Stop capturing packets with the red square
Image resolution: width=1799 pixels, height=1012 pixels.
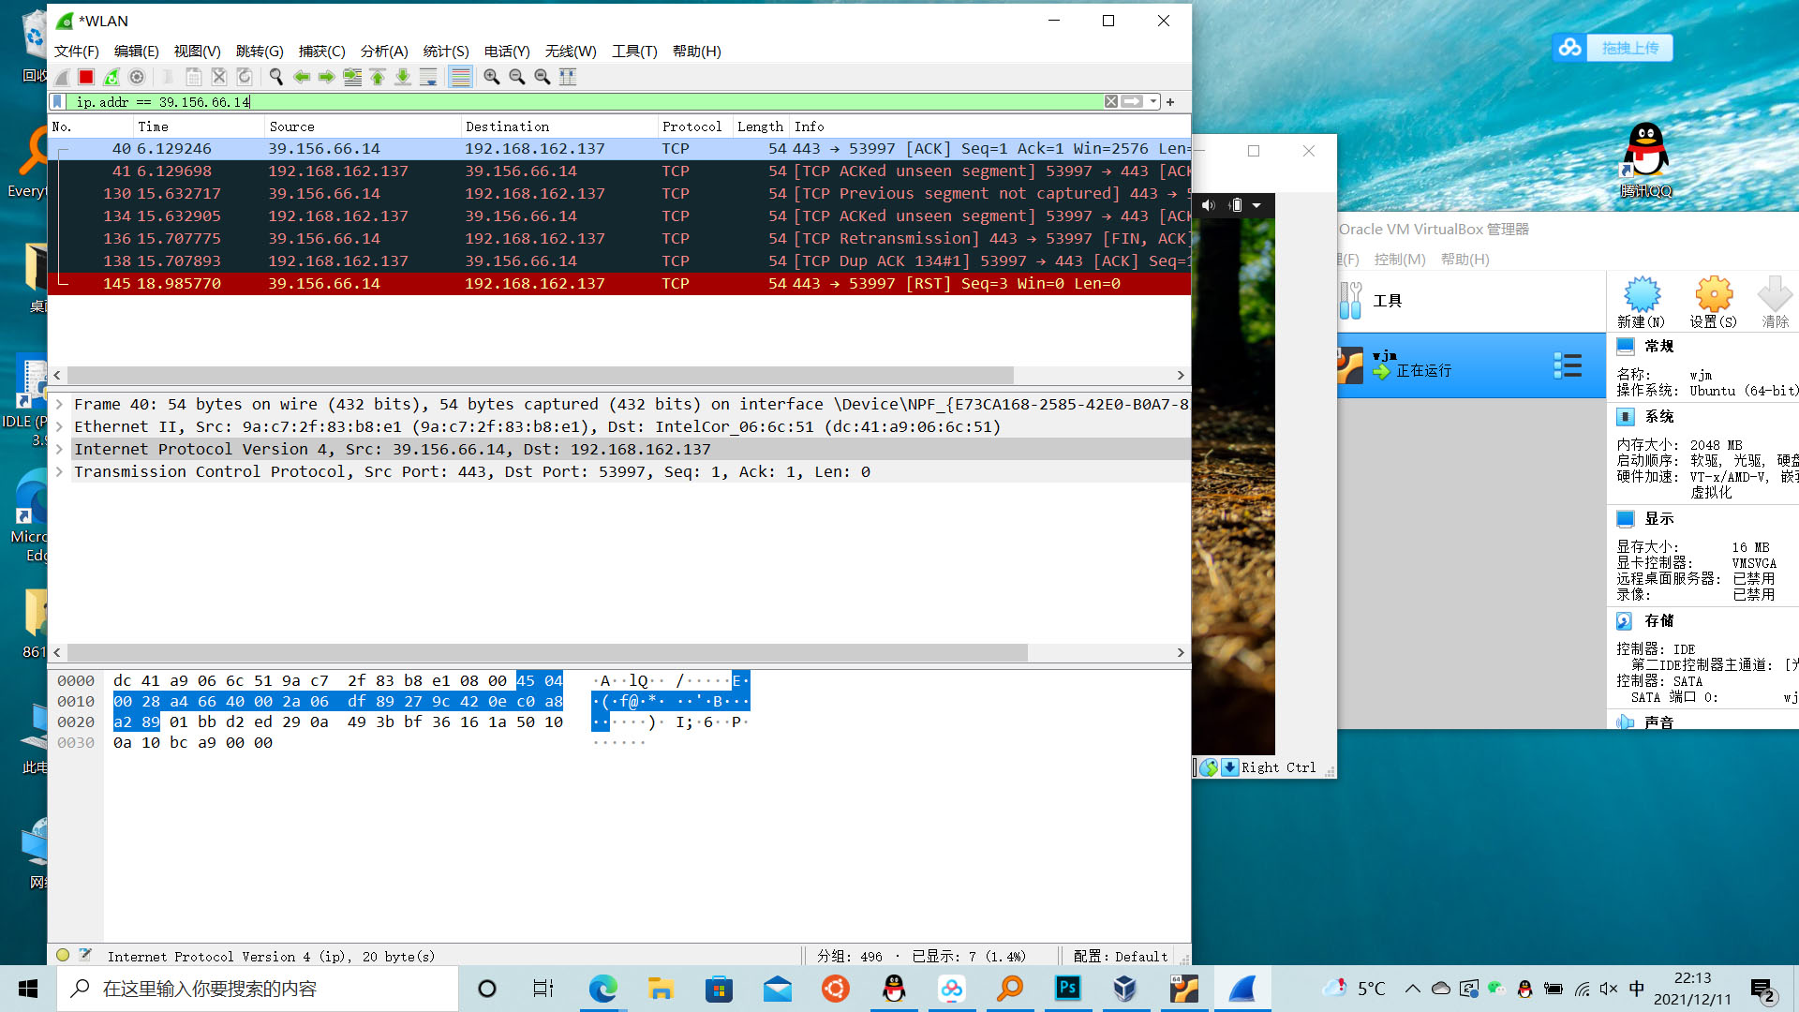[x=86, y=77]
